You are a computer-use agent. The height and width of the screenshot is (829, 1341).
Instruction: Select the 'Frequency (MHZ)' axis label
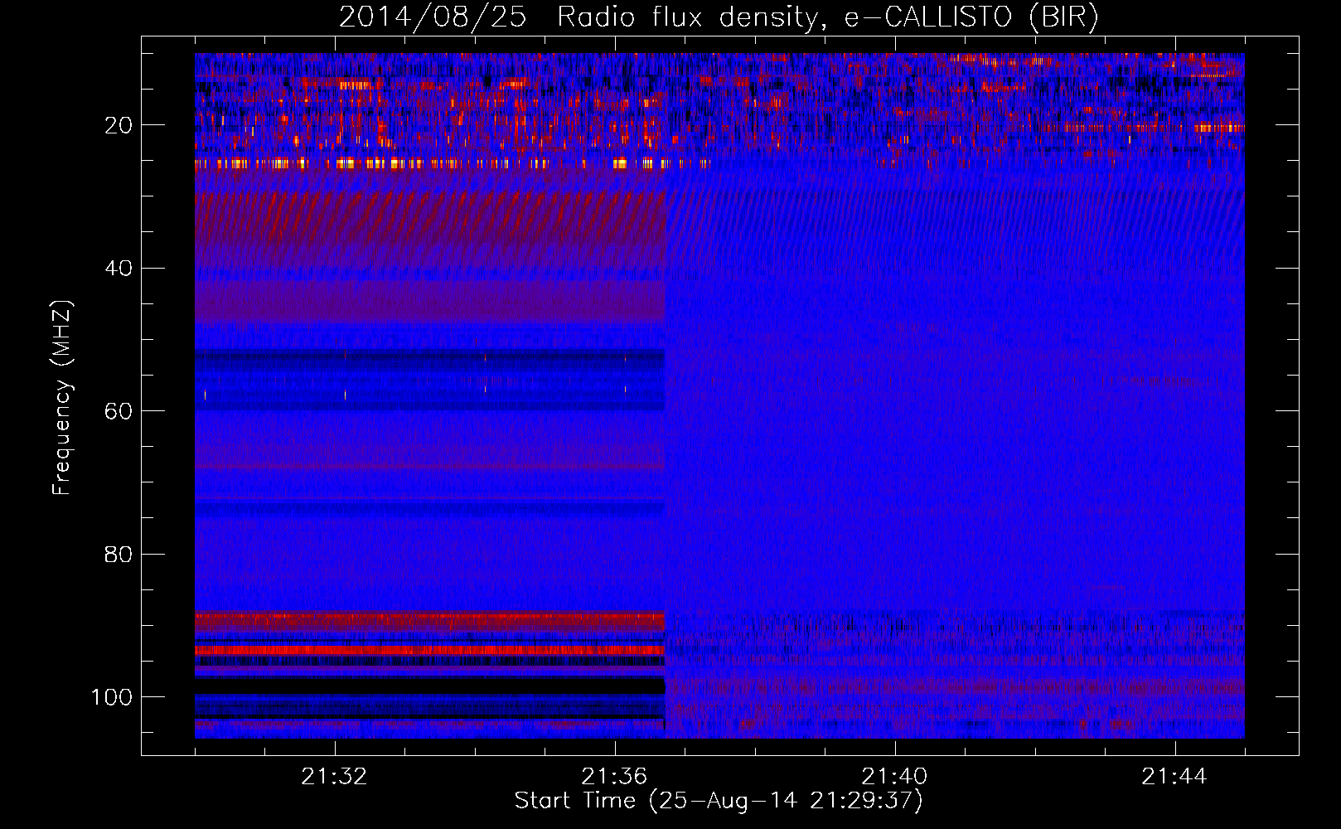point(62,398)
